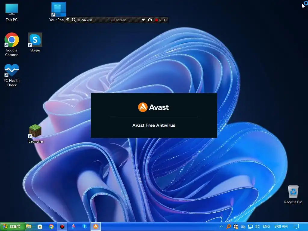The image size is (308, 231).
Task: Launch TLauncher from the desktop
Action: pos(35,134)
